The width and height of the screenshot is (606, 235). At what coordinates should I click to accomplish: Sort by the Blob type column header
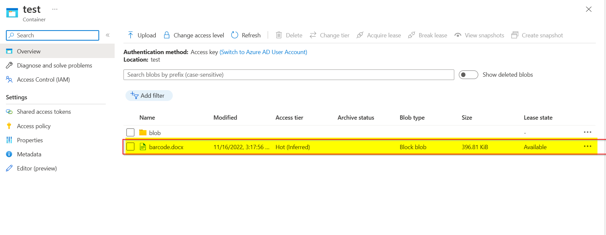pos(412,118)
